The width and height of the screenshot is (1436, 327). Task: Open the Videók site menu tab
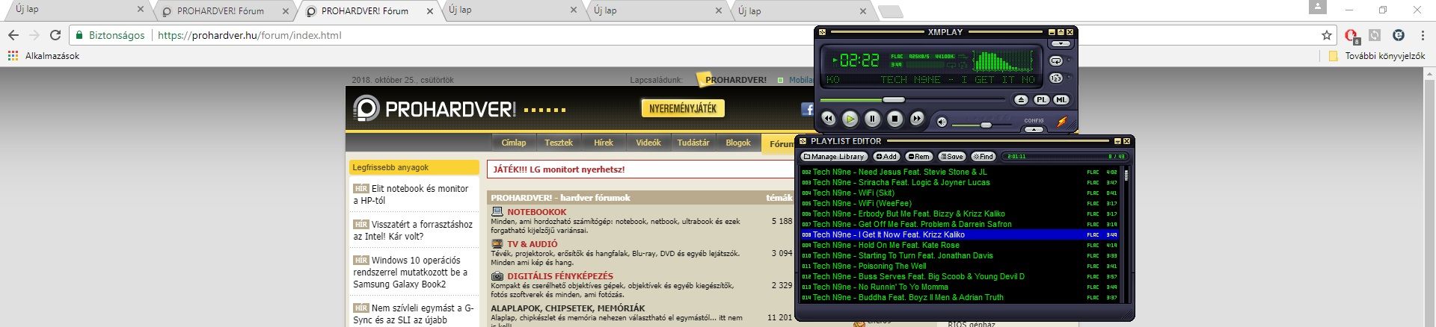tap(648, 143)
